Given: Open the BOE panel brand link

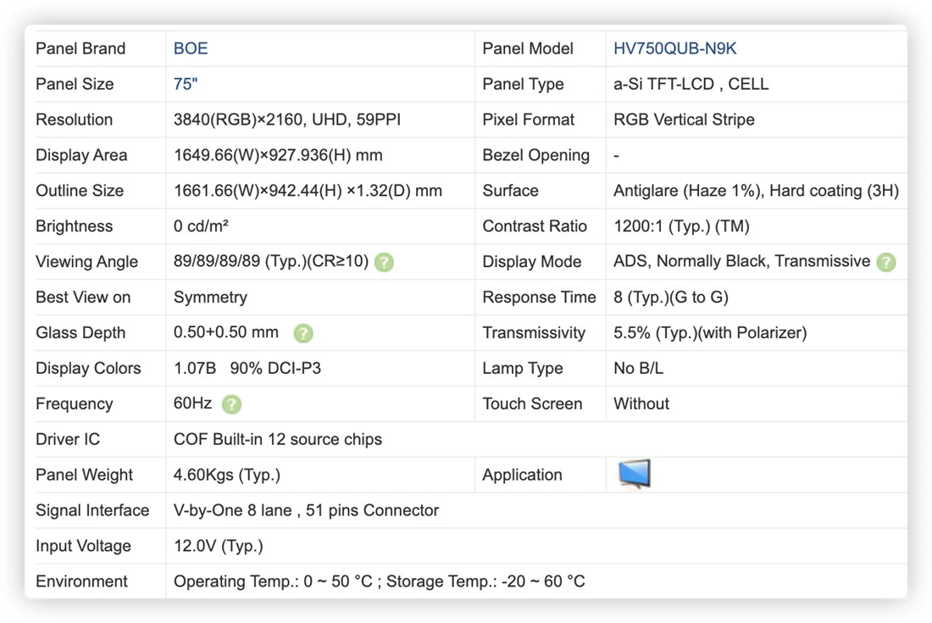Looking at the screenshot, I should [x=191, y=49].
